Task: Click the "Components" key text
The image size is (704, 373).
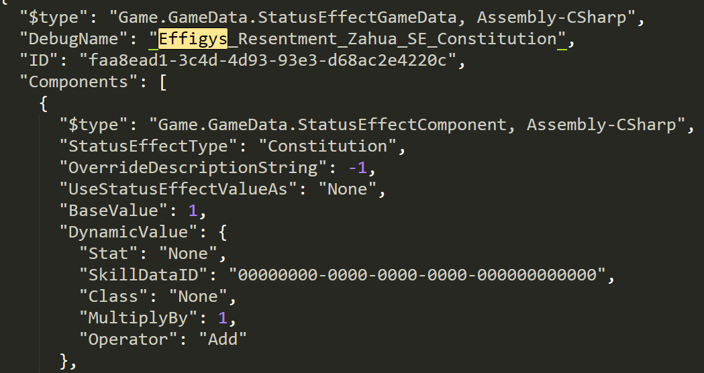Action: click(79, 82)
